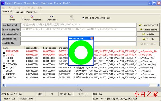This screenshot has height=101, width=161.
Task: Click the Auth File button
Action: [x=148, y=34]
